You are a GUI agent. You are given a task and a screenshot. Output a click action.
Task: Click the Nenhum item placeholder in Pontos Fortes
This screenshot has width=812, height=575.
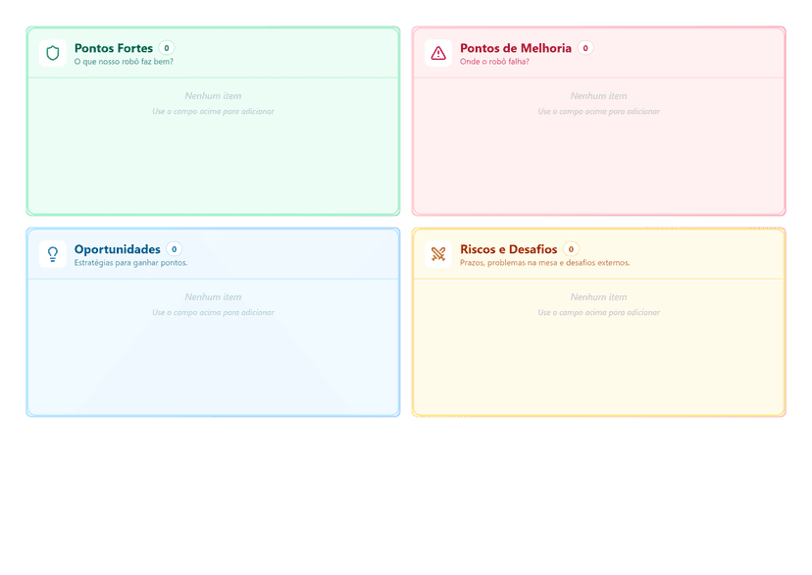[x=212, y=96]
